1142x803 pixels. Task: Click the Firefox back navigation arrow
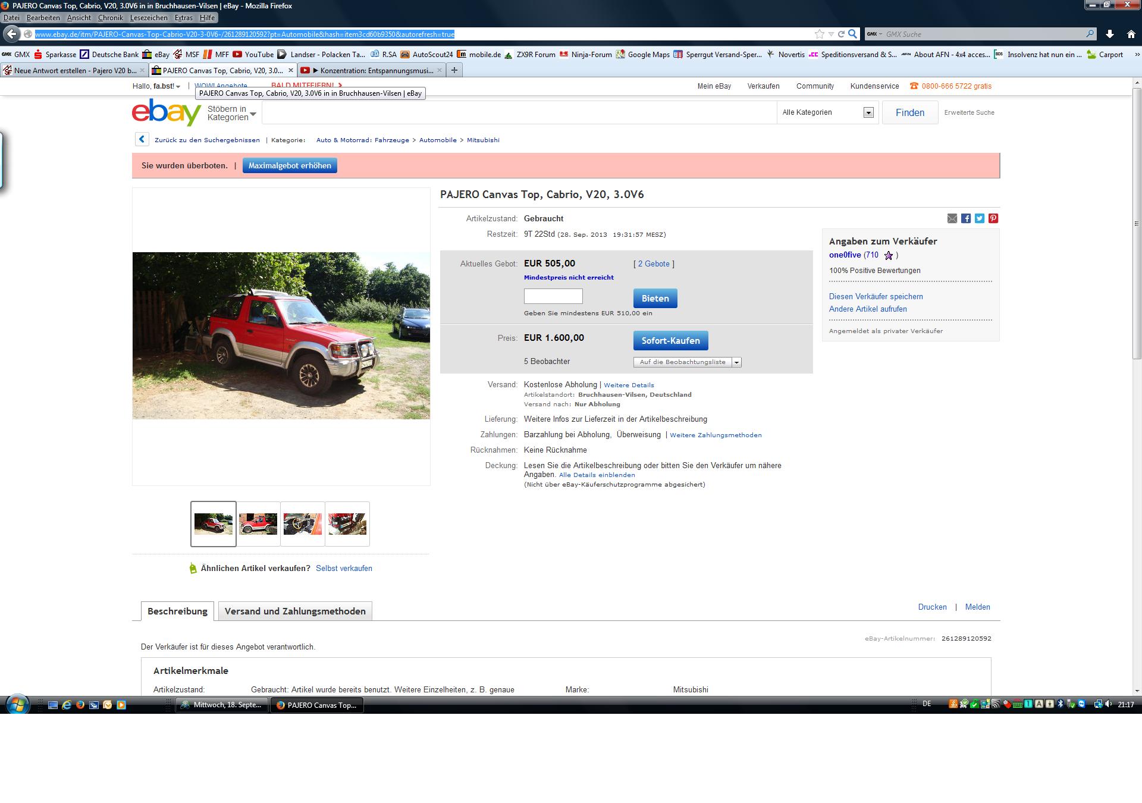coord(12,34)
